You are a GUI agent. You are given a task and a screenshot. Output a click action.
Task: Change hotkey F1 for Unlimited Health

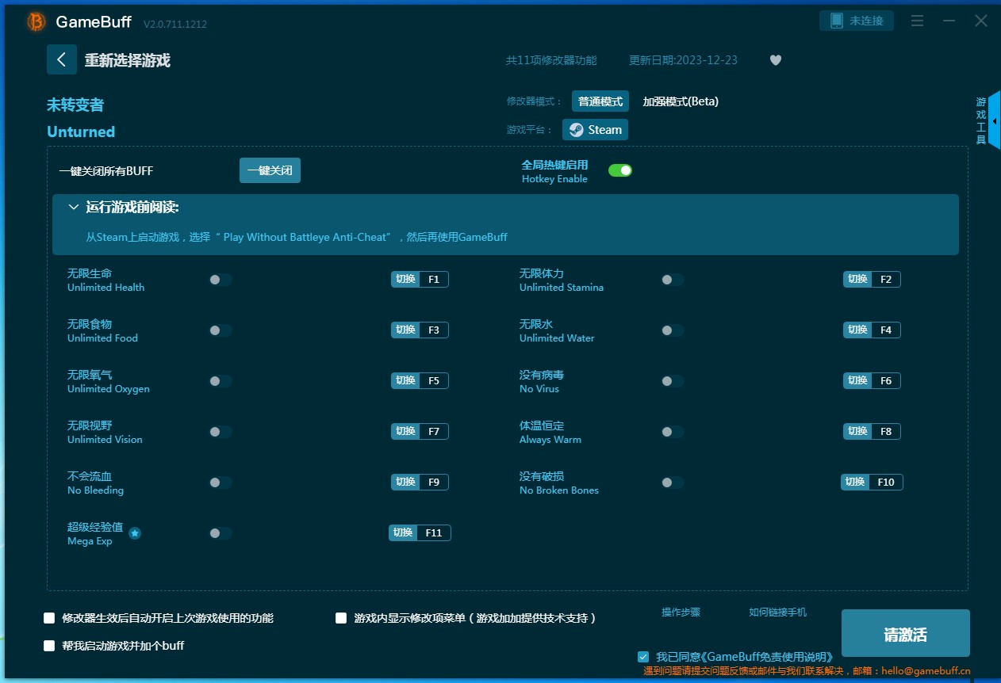(420, 279)
